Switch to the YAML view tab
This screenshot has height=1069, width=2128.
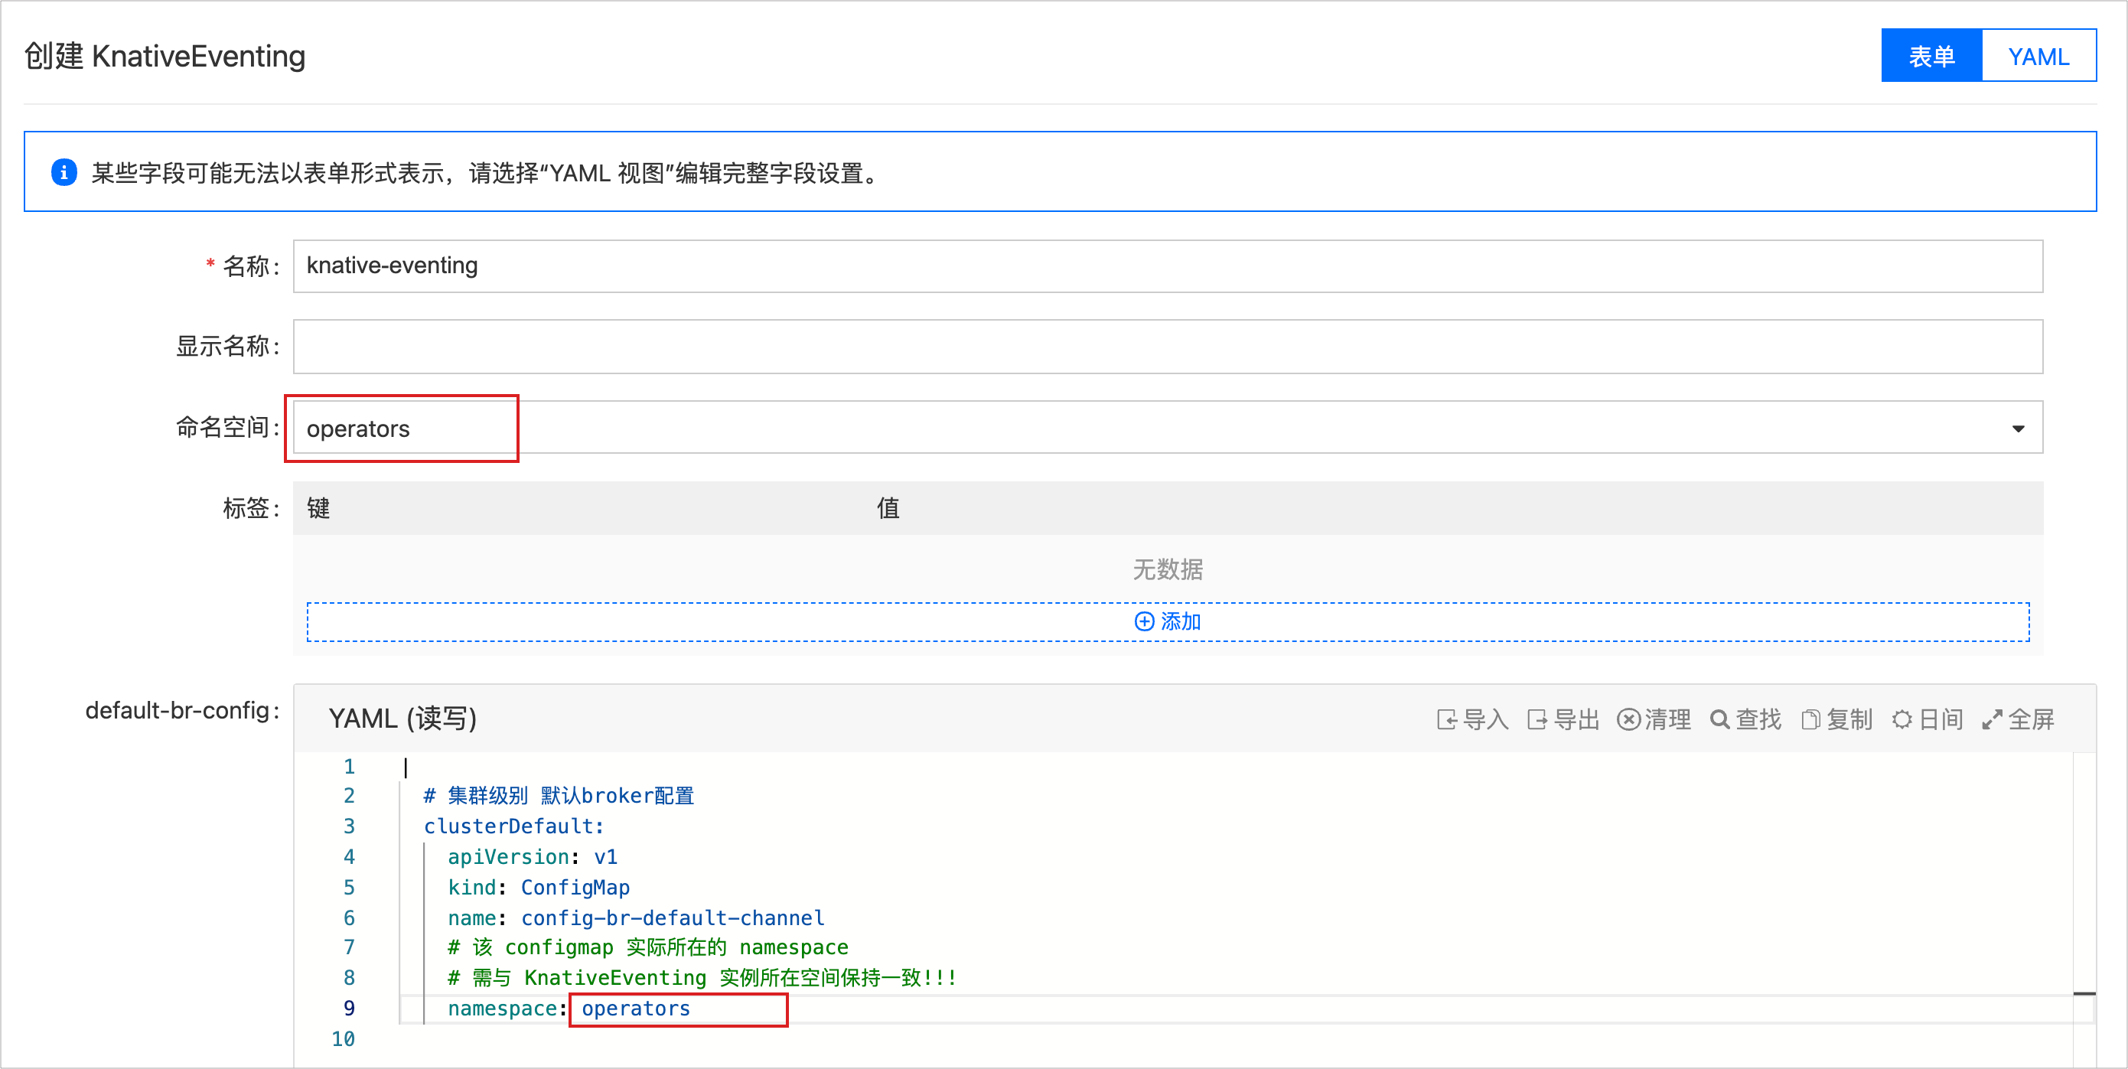(2038, 56)
